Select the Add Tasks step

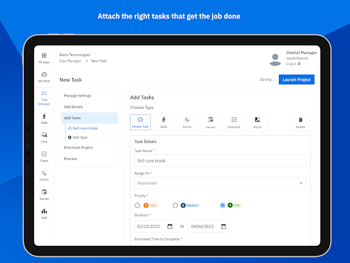(x=90, y=118)
